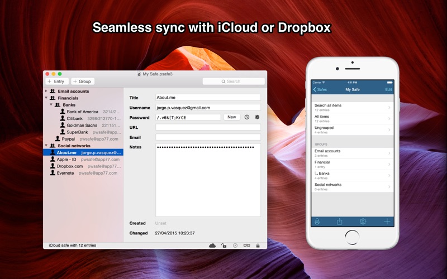Image resolution: width=447 pixels, height=279 pixels.
Task: Open password history clock icon
Action: coord(247,117)
